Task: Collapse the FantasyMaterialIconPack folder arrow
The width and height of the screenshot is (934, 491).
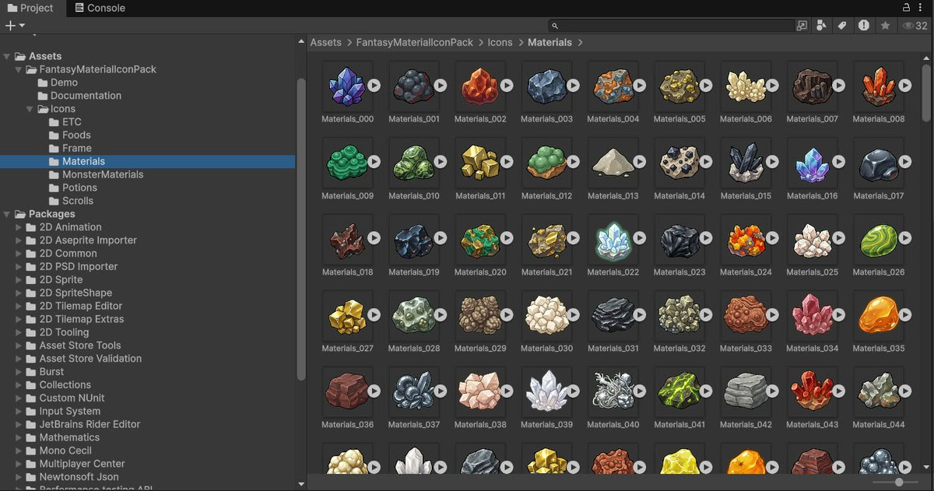Action: click(x=19, y=69)
